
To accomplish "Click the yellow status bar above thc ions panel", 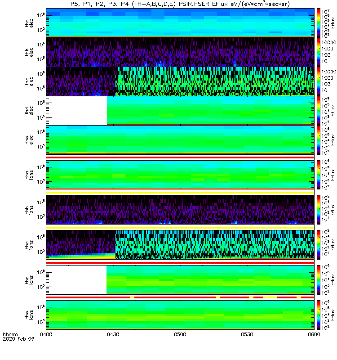I will [180, 228].
